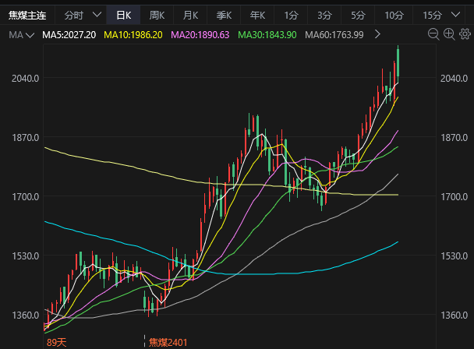Image resolution: width=474 pixels, height=349 pixels.
Task: Open the dropdown arrow after 15分
Action: [x=458, y=15]
